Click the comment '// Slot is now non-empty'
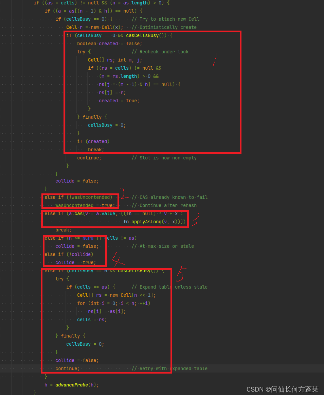This screenshot has width=324, height=396. 164,158
